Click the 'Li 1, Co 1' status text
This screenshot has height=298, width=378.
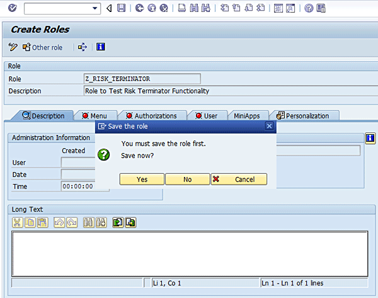point(167,283)
